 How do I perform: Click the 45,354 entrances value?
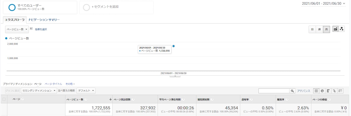point(231,108)
